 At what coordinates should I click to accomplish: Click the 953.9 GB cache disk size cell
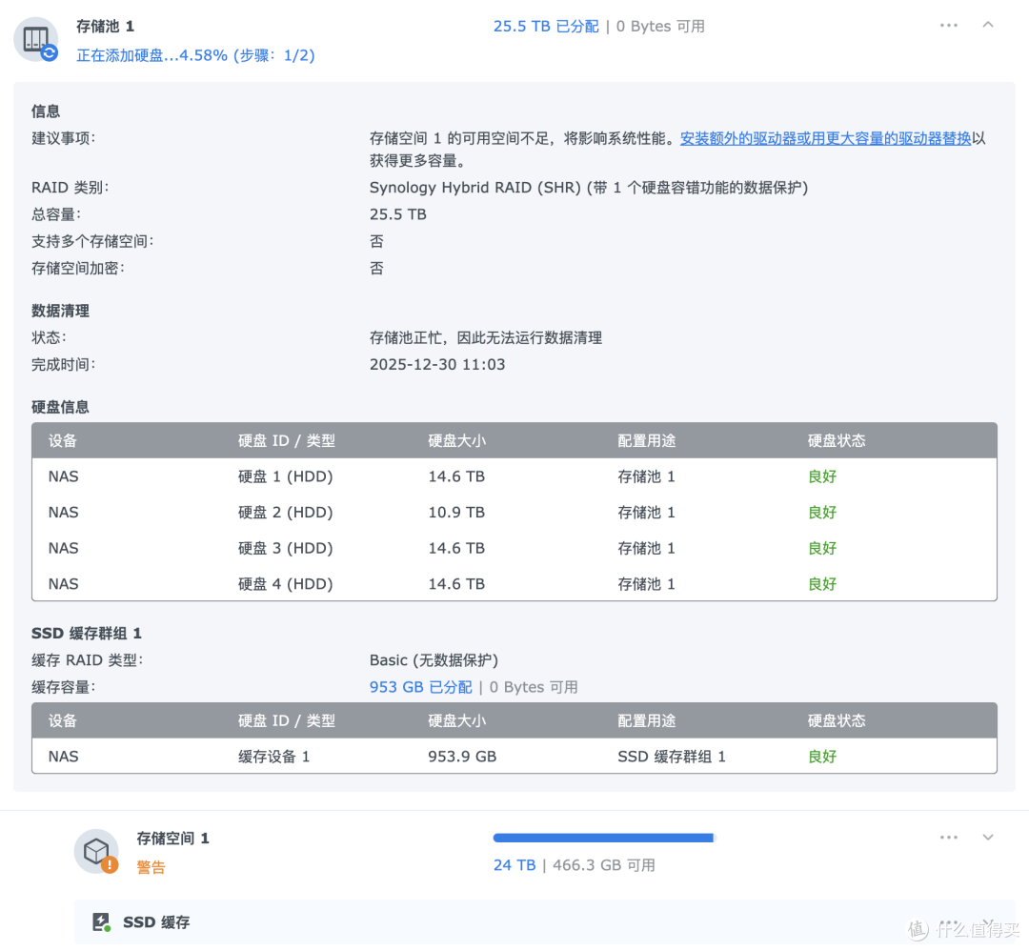462,756
